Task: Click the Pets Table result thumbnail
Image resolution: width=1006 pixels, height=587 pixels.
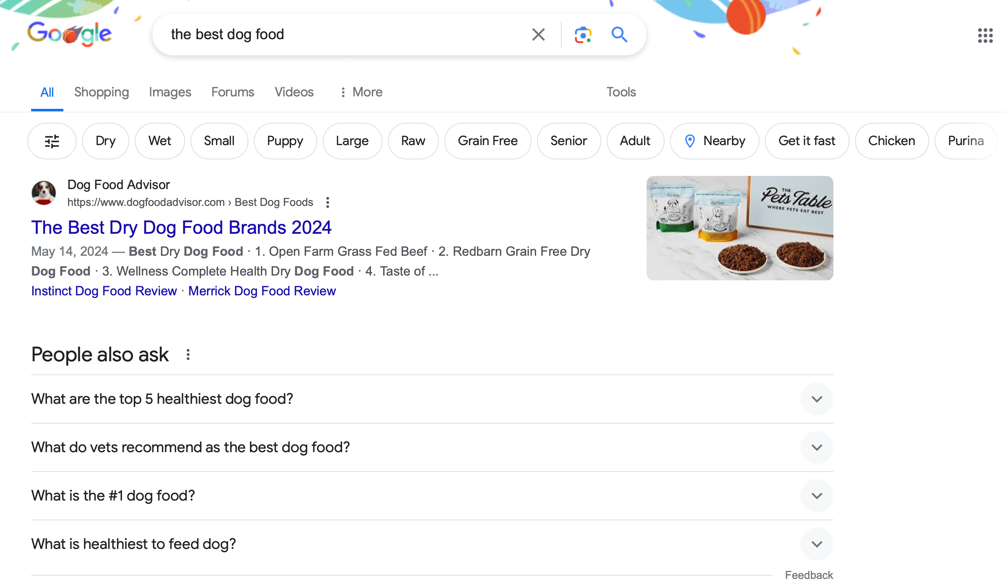Action: (739, 228)
